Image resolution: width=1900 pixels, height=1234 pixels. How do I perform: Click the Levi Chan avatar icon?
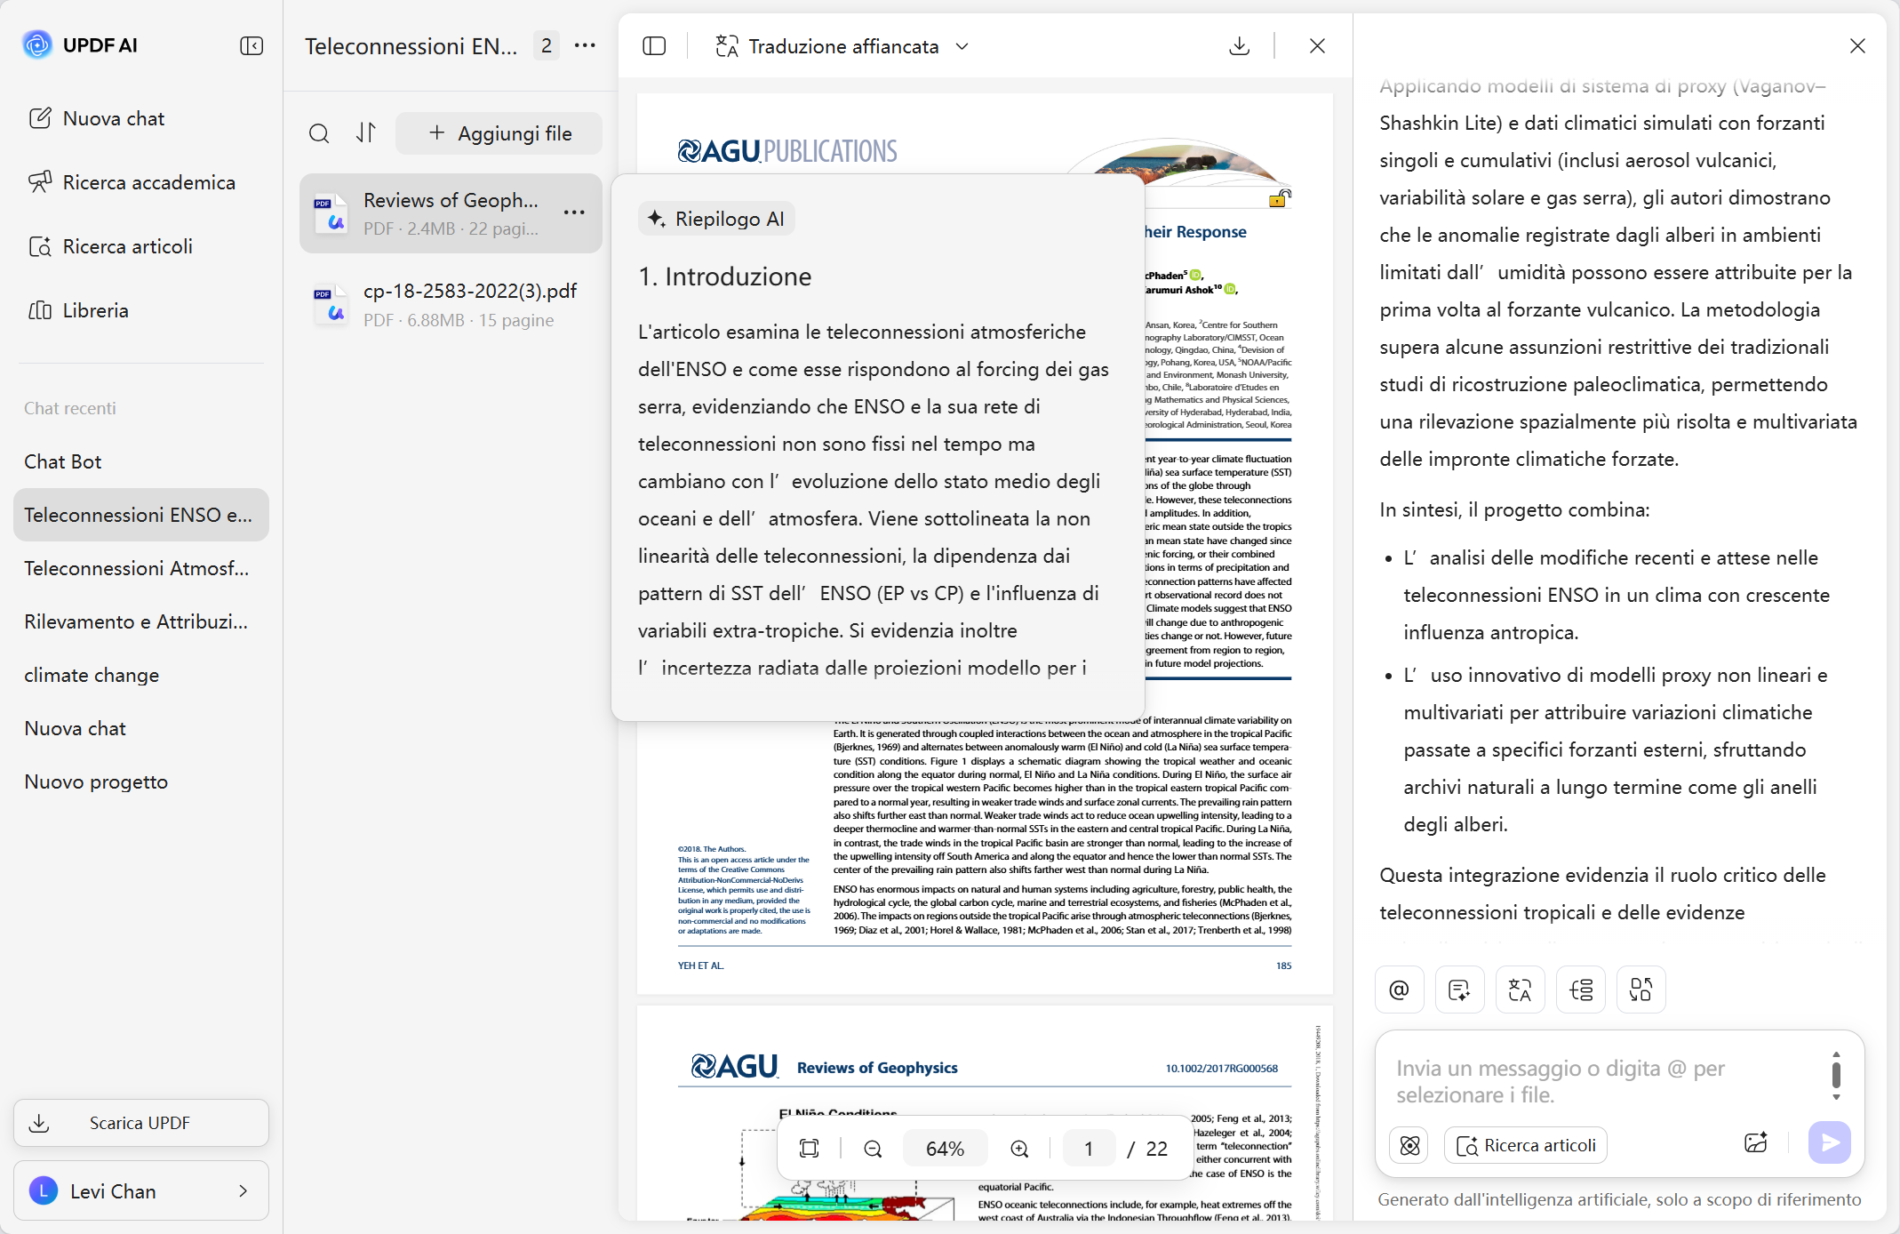[44, 1190]
